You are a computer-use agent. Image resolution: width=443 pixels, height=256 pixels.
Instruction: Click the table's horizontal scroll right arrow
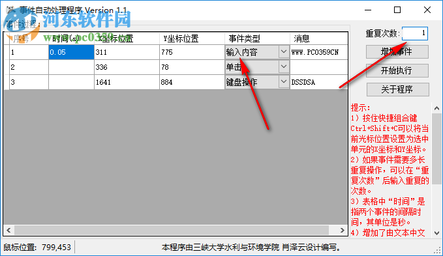click(343, 230)
